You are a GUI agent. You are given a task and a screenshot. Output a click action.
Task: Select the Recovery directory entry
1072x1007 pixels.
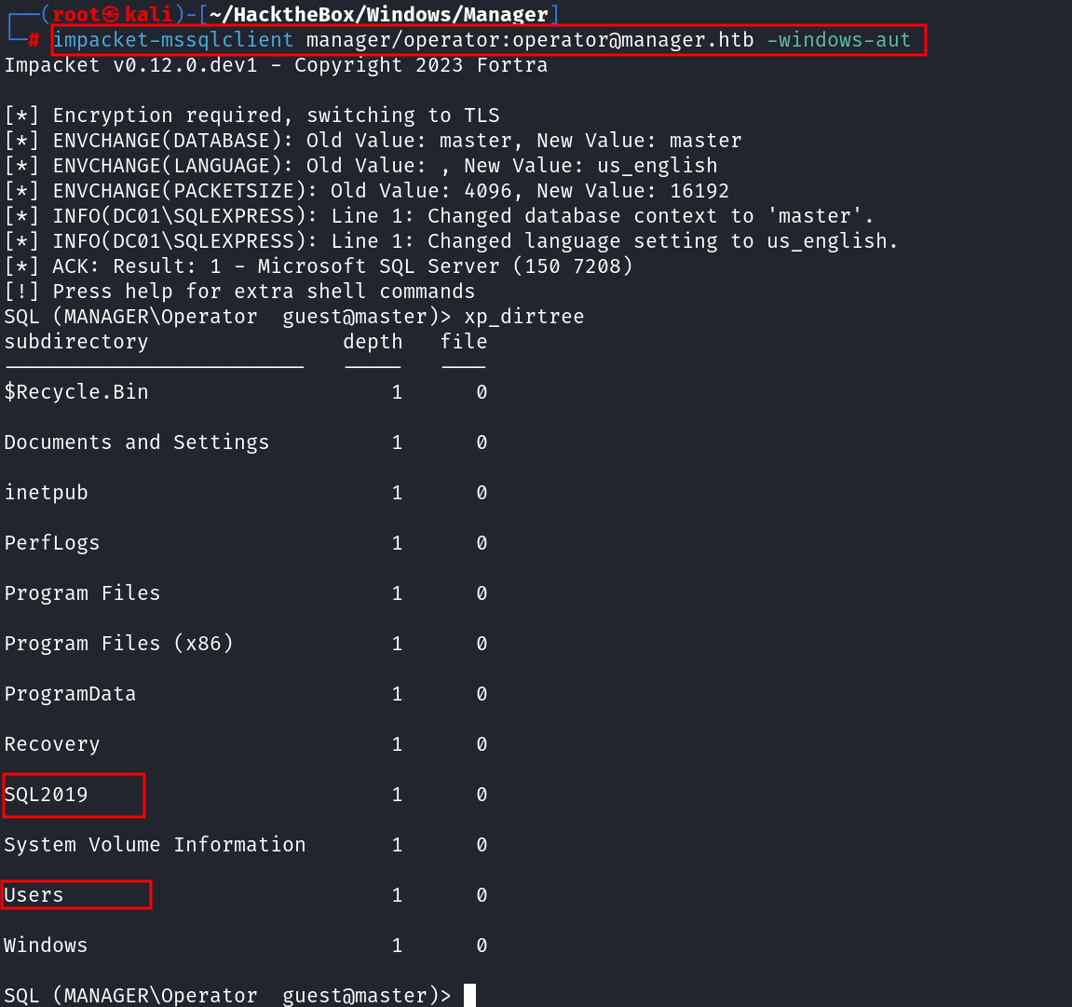pos(52,744)
